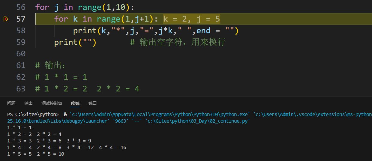Click terminal output line ending '2 * 5 = 10'
This screenshot has width=372, height=161.
(36, 154)
